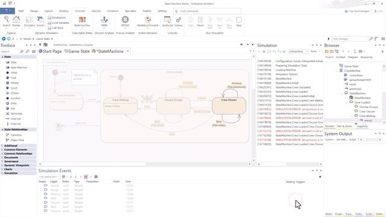Screen dimensions: 386x217
Task: Stop the running simulation
Action: (239, 22)
